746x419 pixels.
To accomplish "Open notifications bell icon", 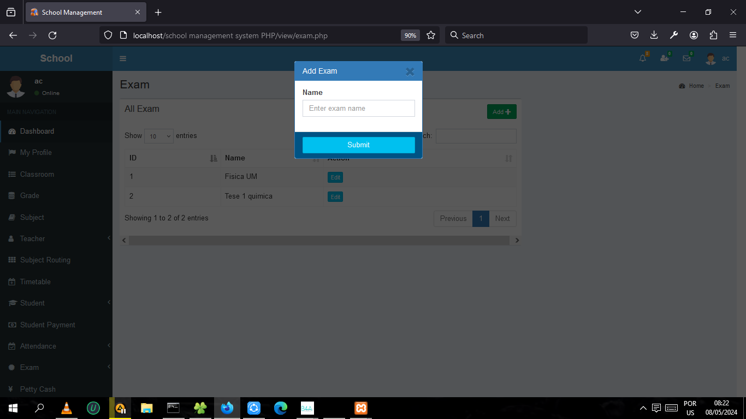I will (643, 58).
